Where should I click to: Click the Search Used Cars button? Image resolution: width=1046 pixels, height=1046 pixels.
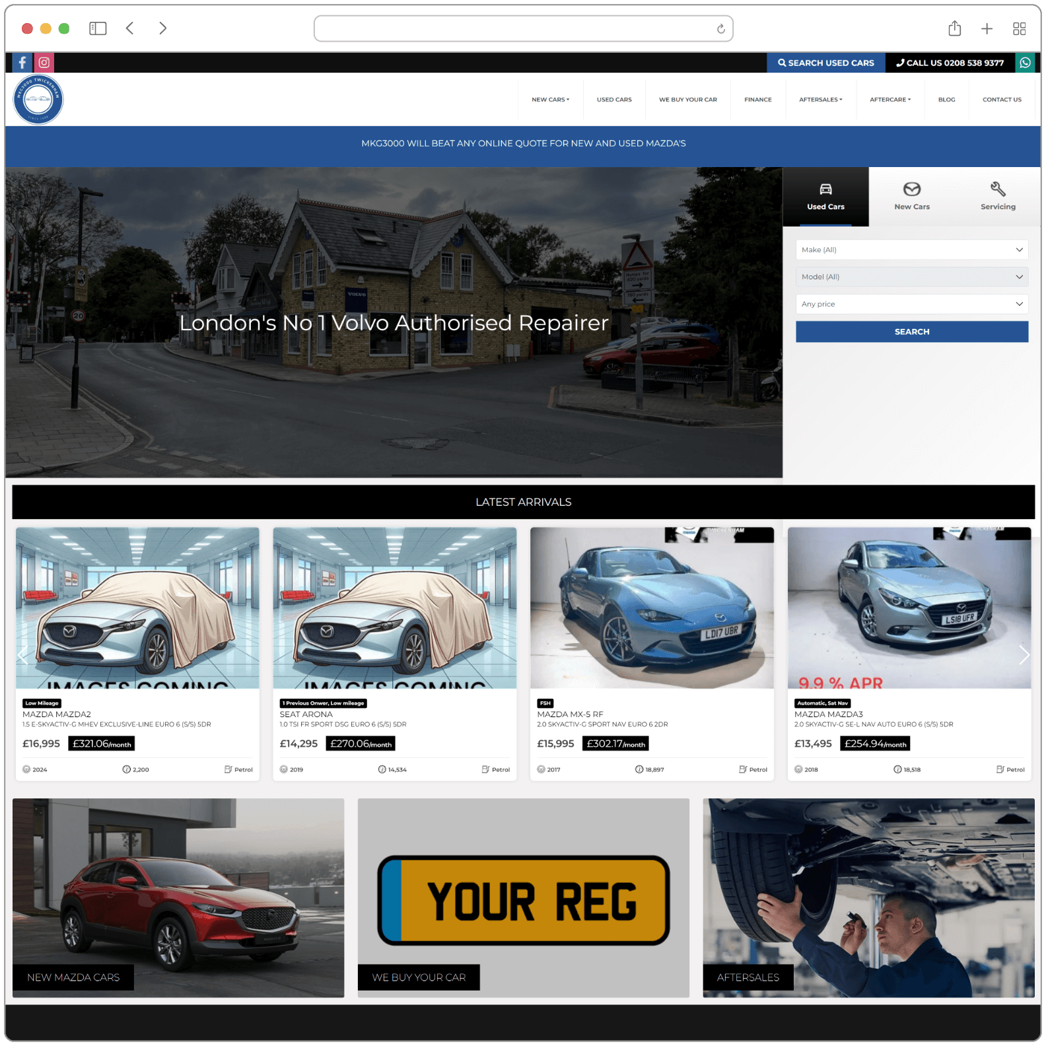click(825, 63)
